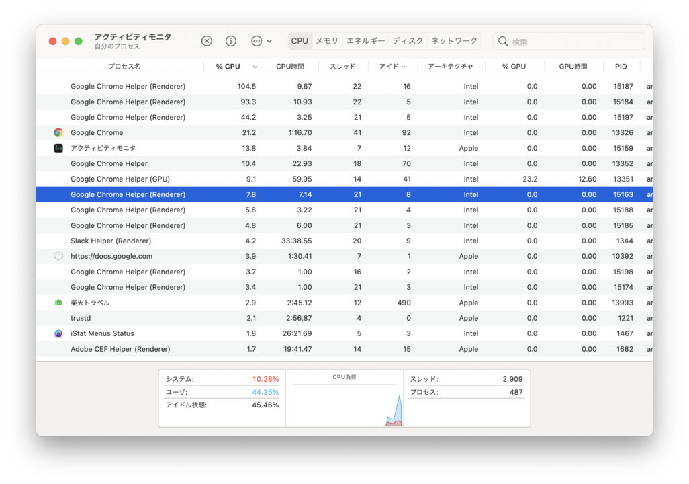Click the アイドル状態 45.46% value
The image size is (689, 484).
click(265, 405)
